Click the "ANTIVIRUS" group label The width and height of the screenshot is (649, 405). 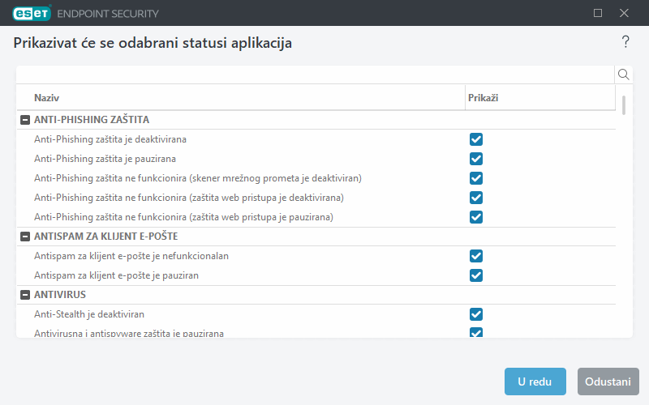pyautogui.click(x=60, y=295)
